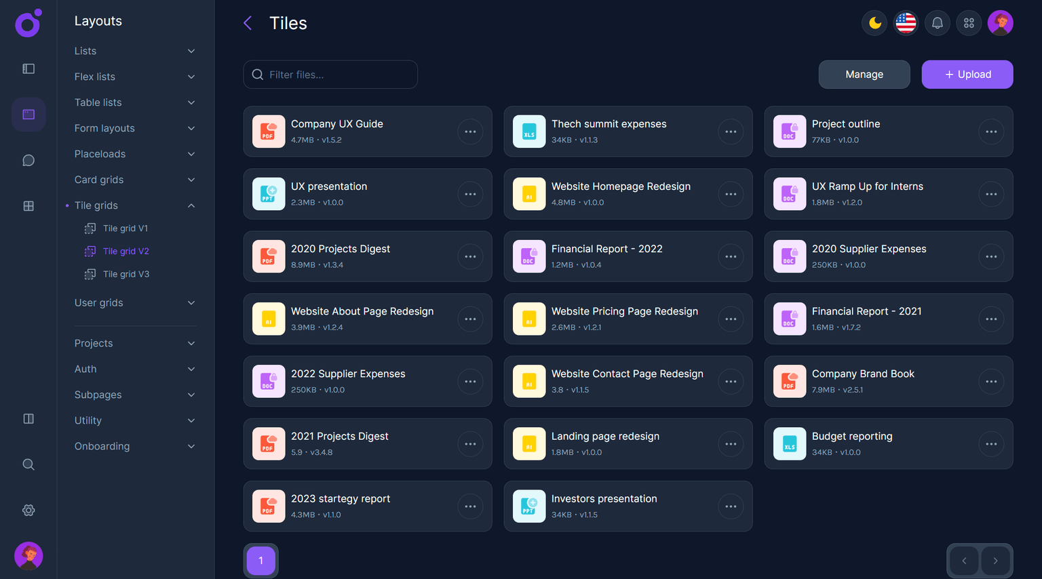Open the settings gear in the sidebar
1042x579 pixels.
(28, 511)
